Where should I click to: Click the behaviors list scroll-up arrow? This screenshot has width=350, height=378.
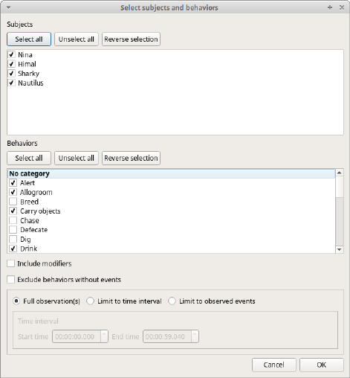(x=340, y=173)
